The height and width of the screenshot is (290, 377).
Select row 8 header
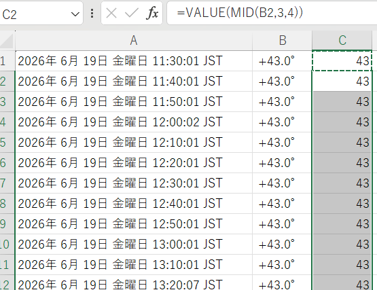tap(7, 204)
